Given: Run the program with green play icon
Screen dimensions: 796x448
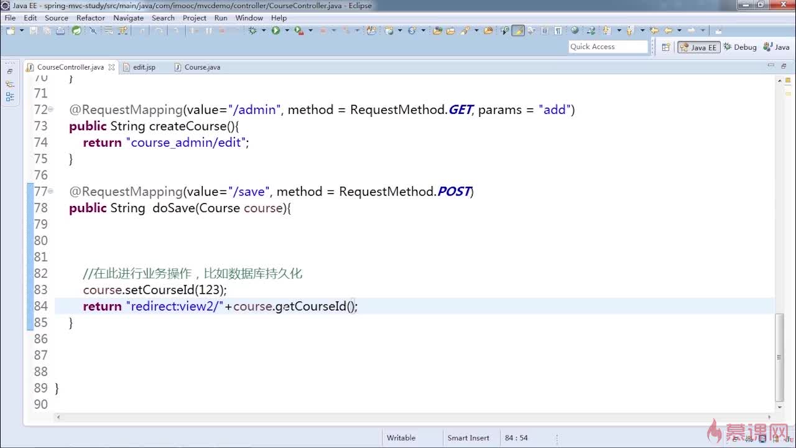Looking at the screenshot, I should click(x=275, y=30).
